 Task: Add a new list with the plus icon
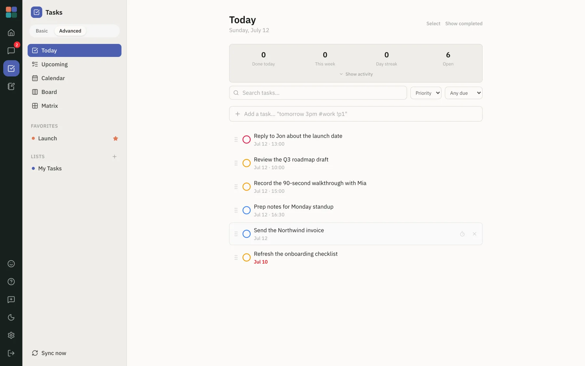(114, 156)
